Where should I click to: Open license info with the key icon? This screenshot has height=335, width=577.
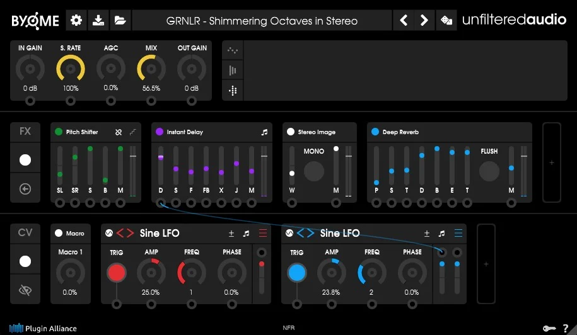click(x=549, y=328)
